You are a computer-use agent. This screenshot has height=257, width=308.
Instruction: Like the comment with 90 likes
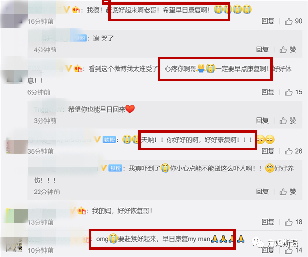click(294, 21)
